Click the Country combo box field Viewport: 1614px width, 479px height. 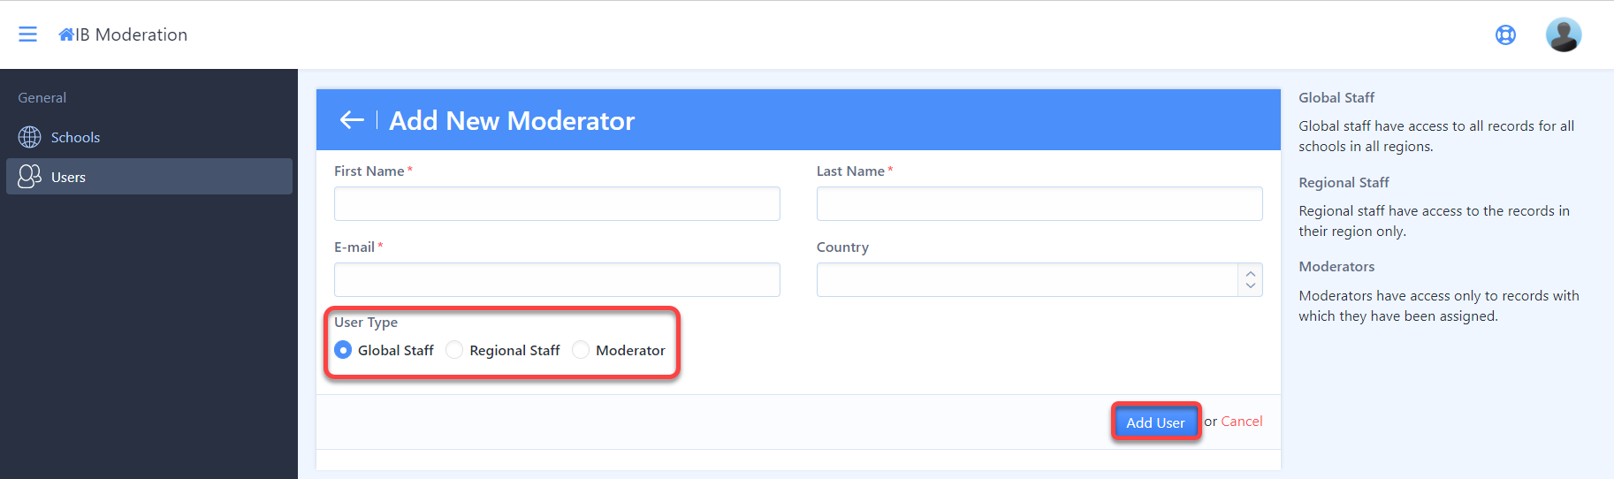1039,279
